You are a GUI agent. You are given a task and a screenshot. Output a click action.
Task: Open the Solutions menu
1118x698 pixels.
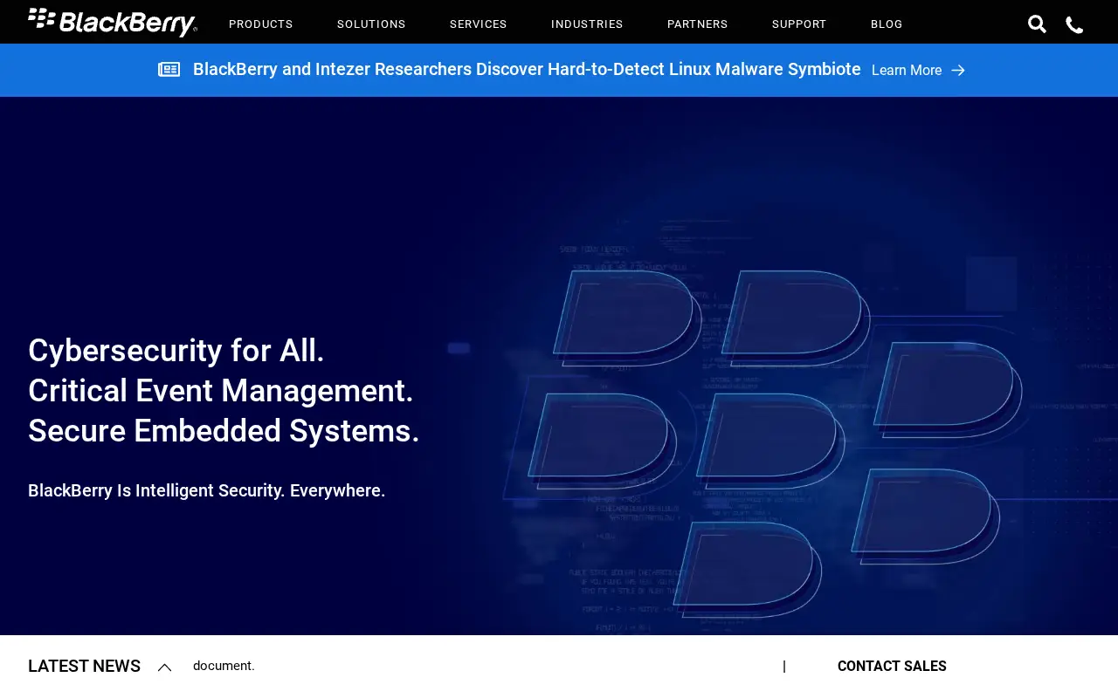[x=371, y=24]
